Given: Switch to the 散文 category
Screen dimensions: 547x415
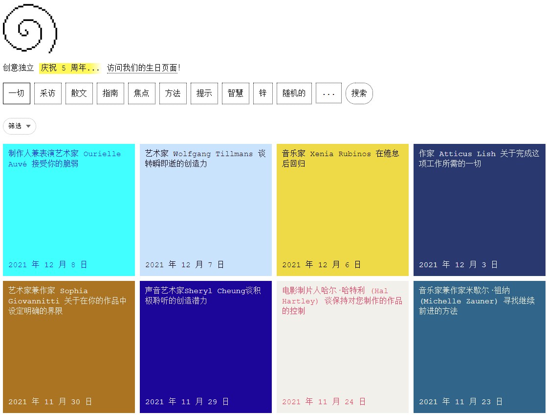Looking at the screenshot, I should 79,93.
